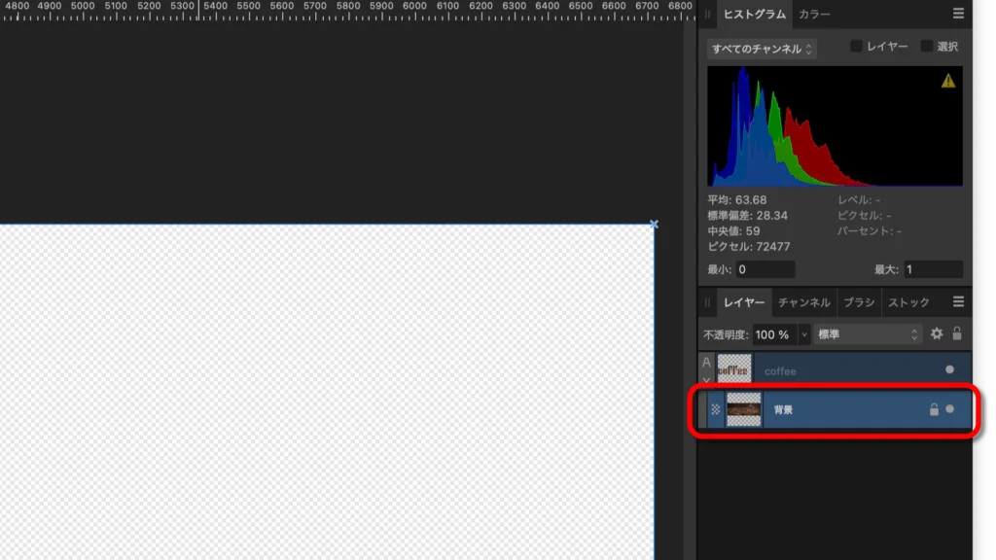Toggle visibility dot of 背景 layer
The width and height of the screenshot is (996, 560).
point(950,410)
